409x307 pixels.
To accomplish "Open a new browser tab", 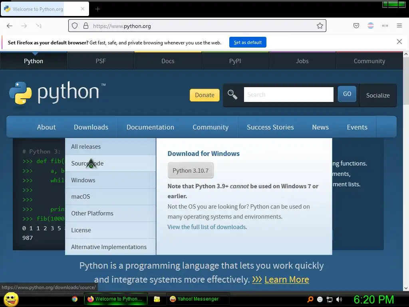I will 97,9.
